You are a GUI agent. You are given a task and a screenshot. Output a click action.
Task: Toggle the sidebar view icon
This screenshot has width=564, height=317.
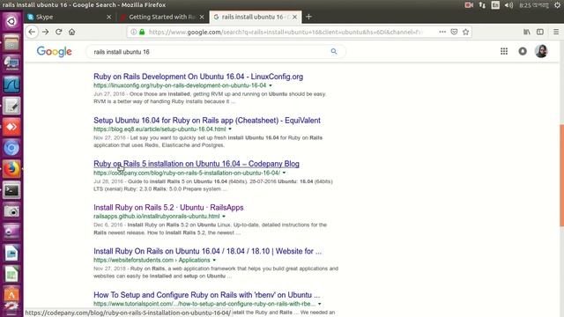point(540,32)
